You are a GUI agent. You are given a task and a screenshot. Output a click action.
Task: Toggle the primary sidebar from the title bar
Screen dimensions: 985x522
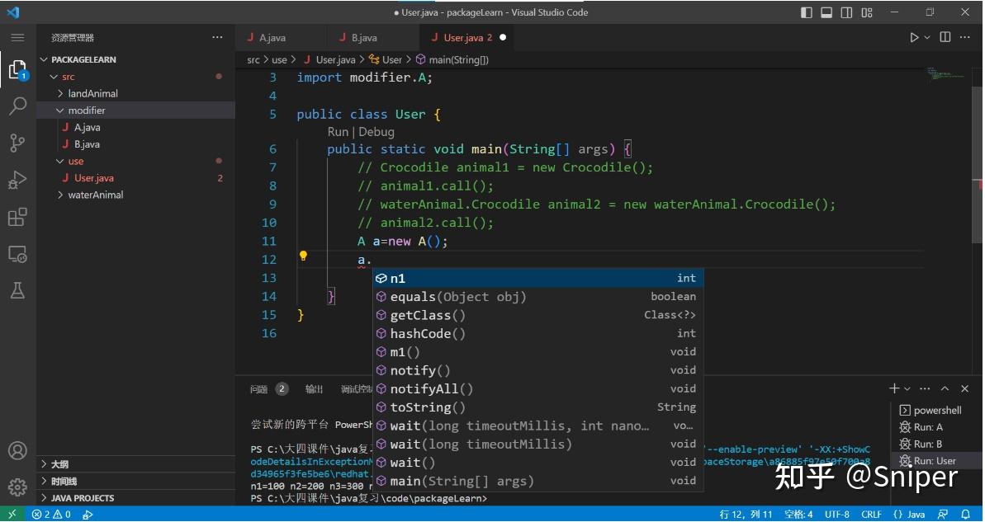click(805, 12)
